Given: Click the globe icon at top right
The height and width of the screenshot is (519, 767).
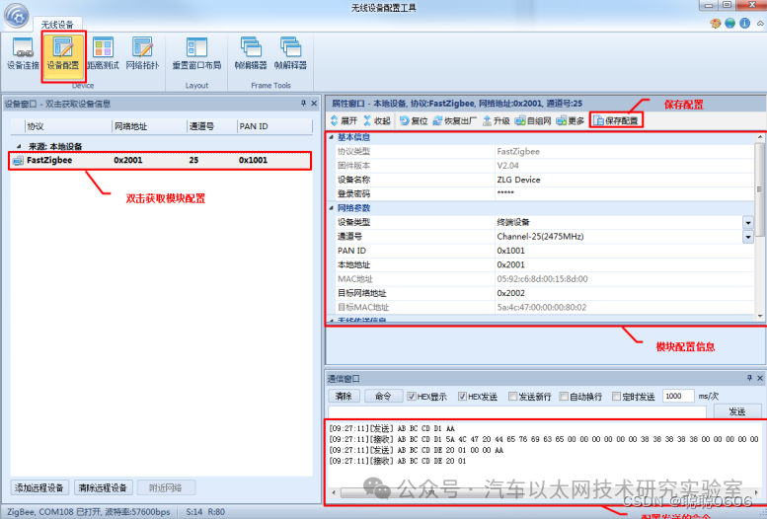Looking at the screenshot, I should click(729, 23).
